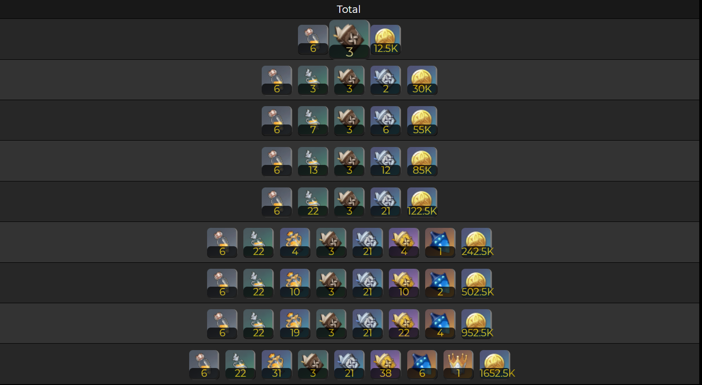Choose the gold coin icon labeled 502.5K
Viewport: 702px width, 385px height.
coord(477,284)
